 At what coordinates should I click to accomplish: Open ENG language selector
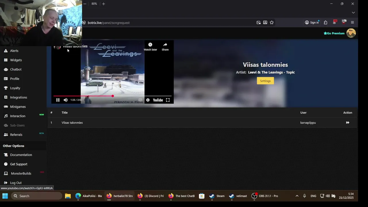click(313, 196)
